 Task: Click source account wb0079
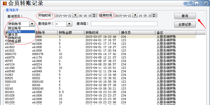pyautogui.click(x=10, y=57)
